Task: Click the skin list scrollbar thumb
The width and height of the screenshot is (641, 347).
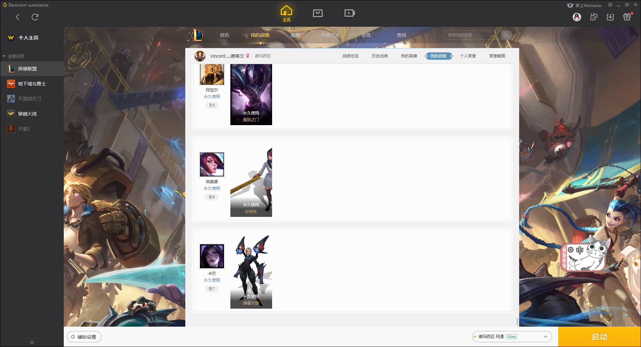Action: coord(517,322)
